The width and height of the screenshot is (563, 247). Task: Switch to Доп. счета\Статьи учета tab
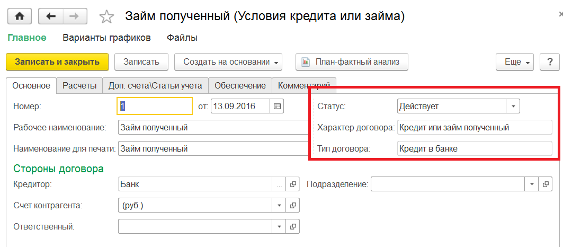(x=156, y=86)
